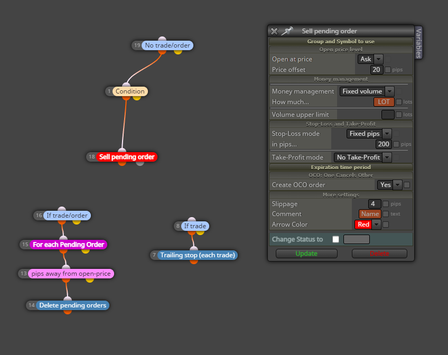Toggle the Arrow Color checkbox
The width and height of the screenshot is (448, 355).
click(x=386, y=225)
